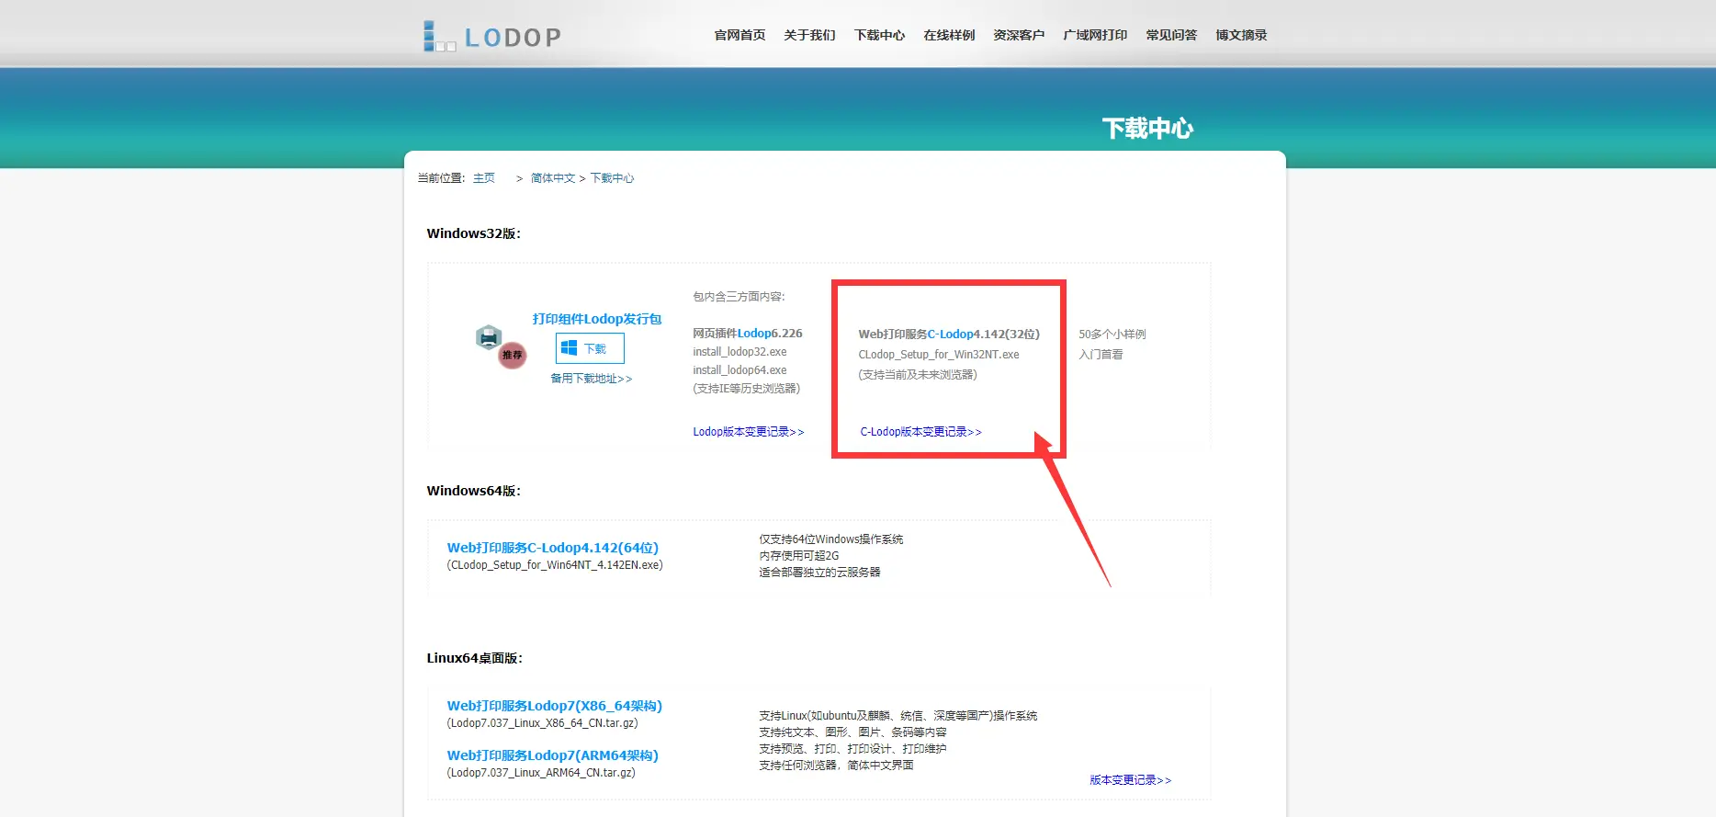Click (支持当前及未来浏览器) text
The width and height of the screenshot is (1716, 817).
918,375
